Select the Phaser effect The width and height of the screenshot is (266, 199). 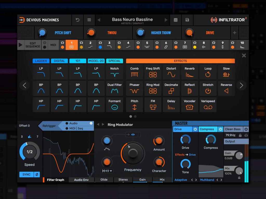pos(135,88)
